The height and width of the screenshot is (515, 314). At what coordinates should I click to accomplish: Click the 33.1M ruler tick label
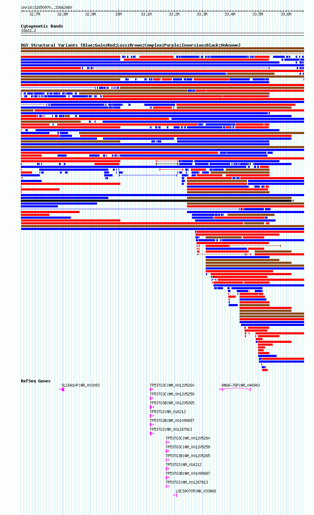[146, 14]
